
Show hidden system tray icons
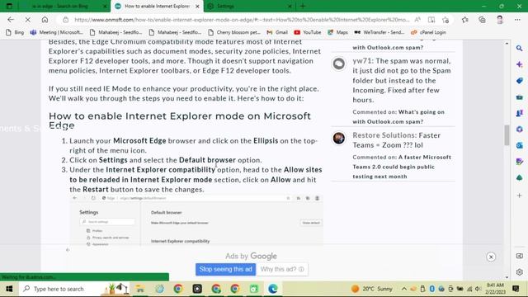tap(404, 289)
